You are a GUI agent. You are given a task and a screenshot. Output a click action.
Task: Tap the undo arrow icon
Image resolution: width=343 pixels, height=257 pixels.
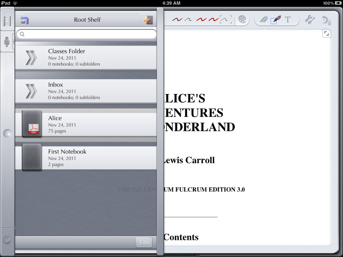(x=326, y=20)
